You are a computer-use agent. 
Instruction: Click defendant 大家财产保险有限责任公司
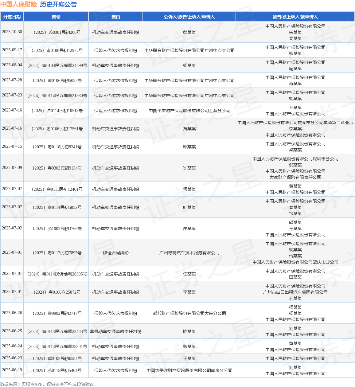pos(295,177)
